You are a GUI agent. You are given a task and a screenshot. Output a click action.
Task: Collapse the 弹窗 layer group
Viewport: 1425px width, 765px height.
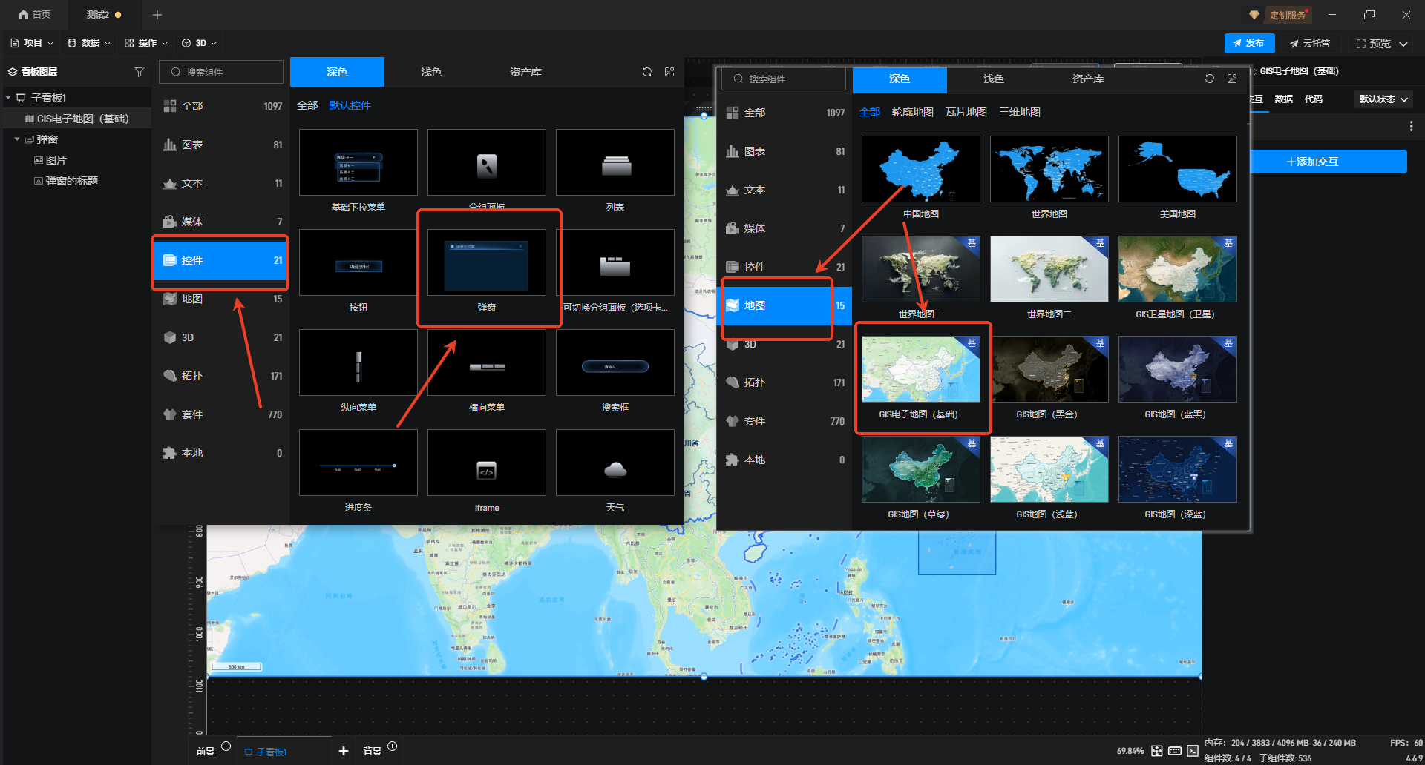click(x=17, y=139)
